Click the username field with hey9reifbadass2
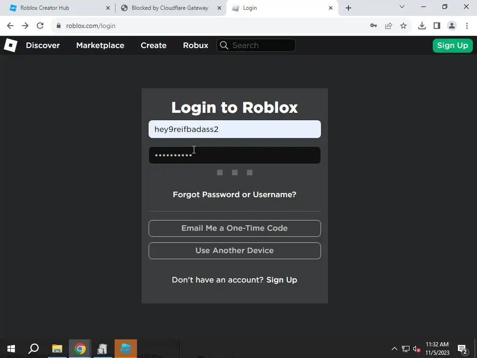Screen dimensions: 477x358 click(235, 129)
